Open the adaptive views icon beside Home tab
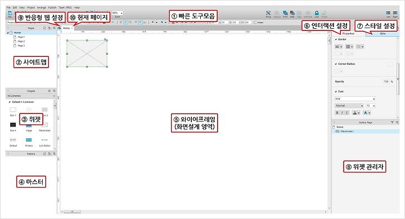Viewport: 405px width, 219px height. click(59, 28)
